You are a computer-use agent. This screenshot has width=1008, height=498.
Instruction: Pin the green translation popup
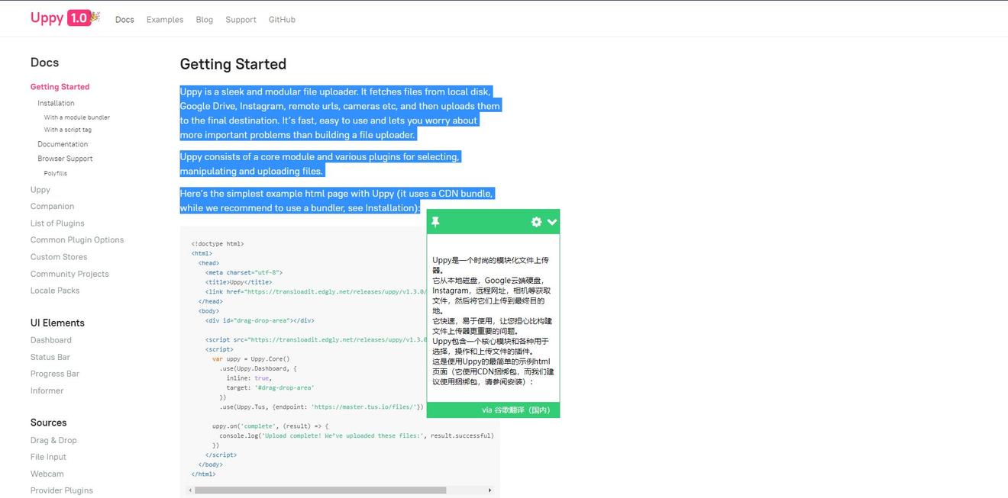point(436,222)
